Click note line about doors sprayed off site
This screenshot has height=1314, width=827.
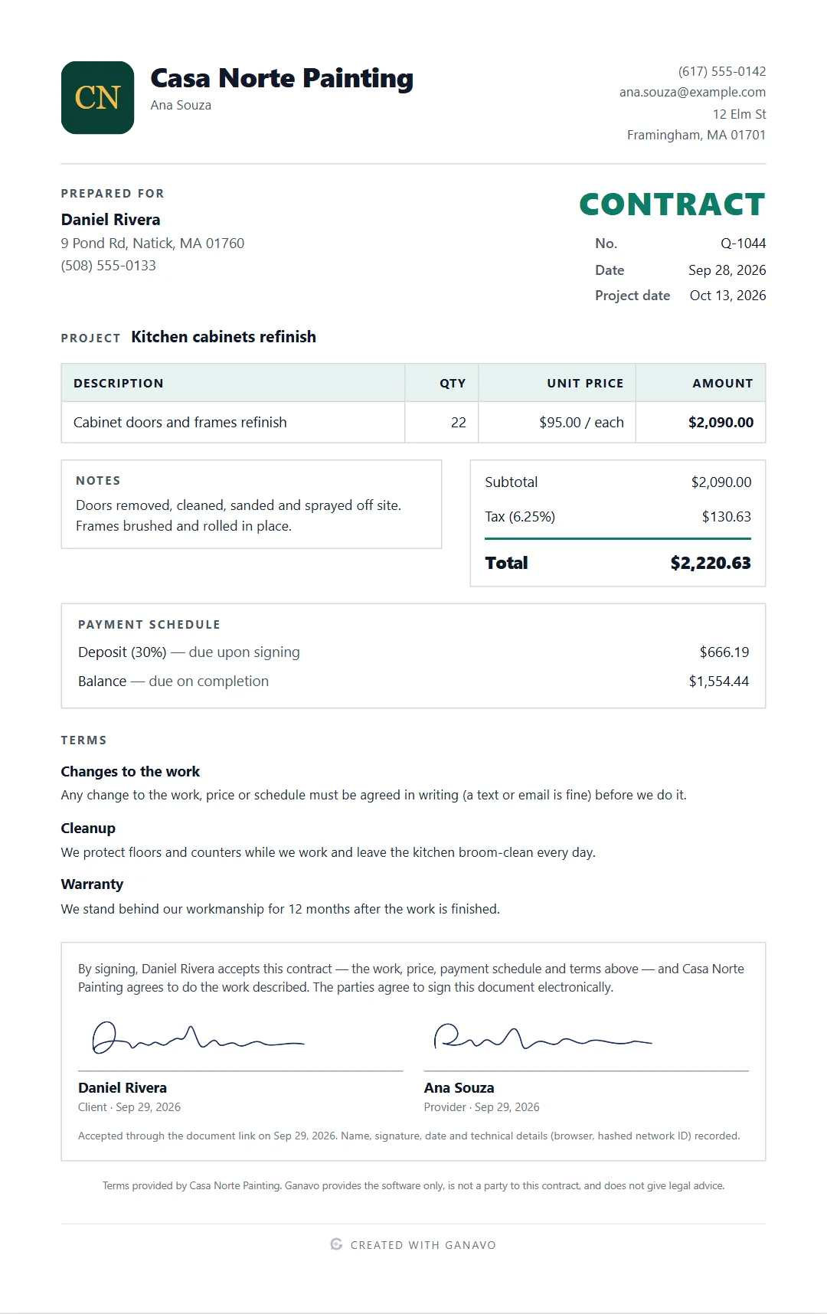point(238,505)
